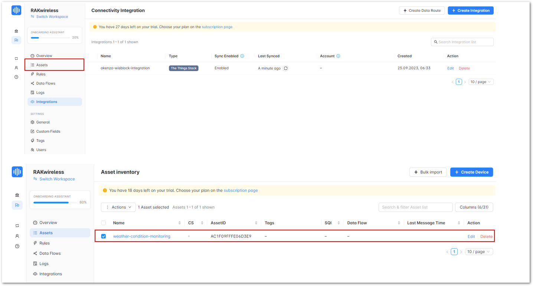
Task: Open Data Flows in Connectivity Integration sidebar
Action: [55, 83]
